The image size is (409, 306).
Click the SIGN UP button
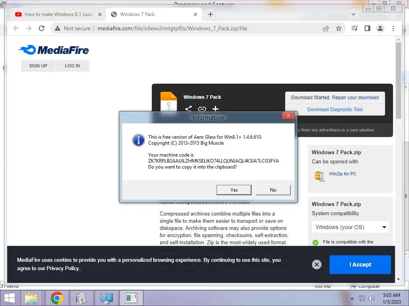point(38,66)
